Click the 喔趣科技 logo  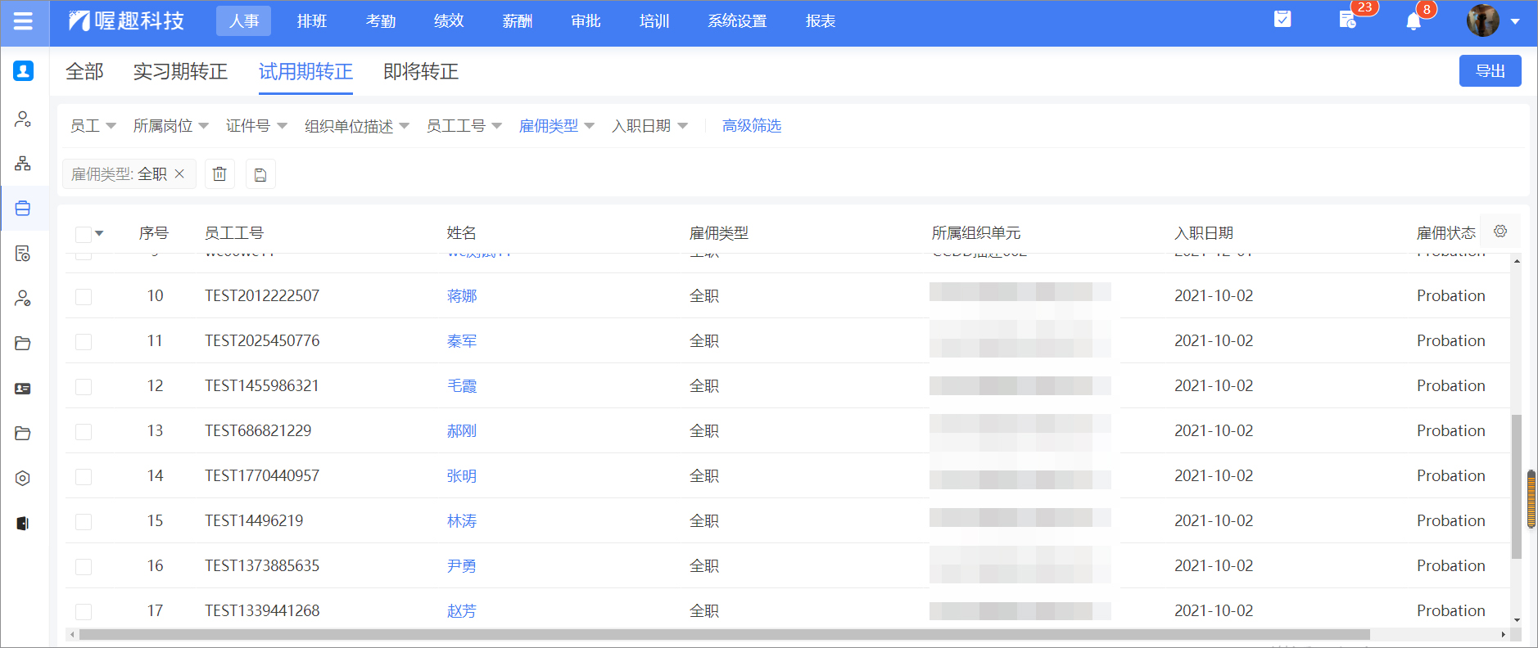[x=127, y=21]
